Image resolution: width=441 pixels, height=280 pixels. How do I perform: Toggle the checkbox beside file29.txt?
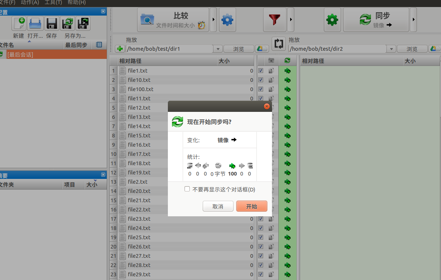click(261, 274)
